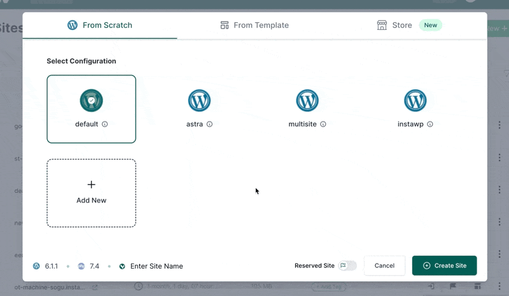Show info for the instawp configuration

pyautogui.click(x=430, y=124)
